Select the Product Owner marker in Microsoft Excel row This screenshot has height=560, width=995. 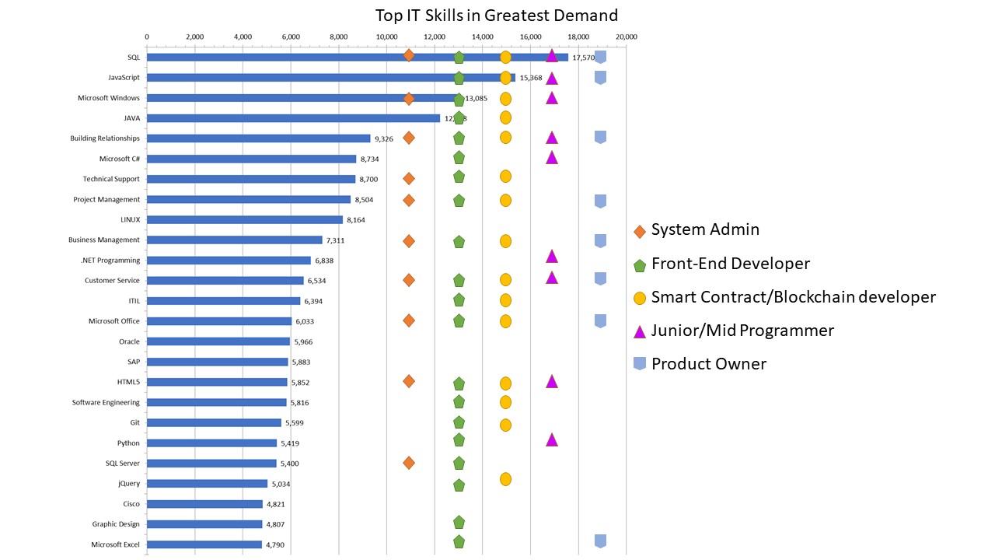(600, 541)
